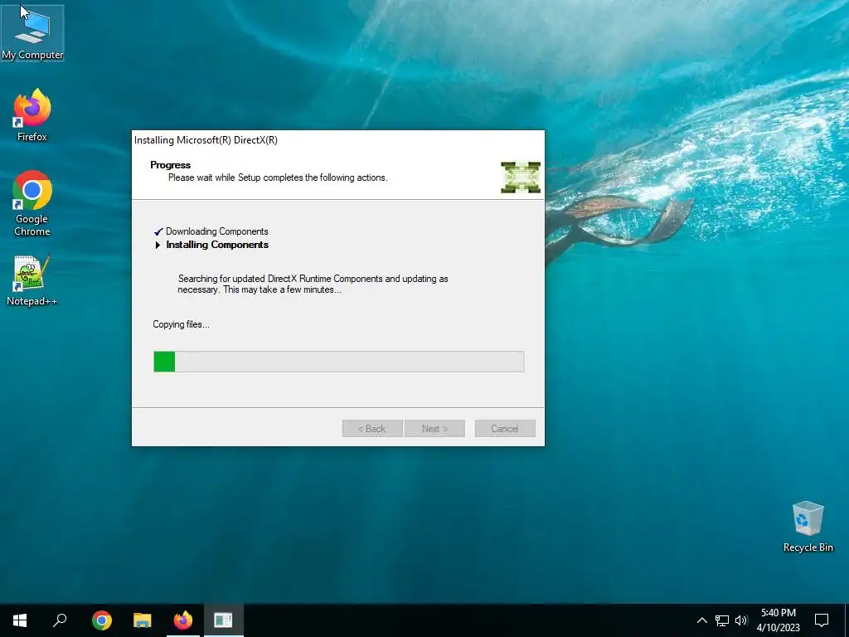This screenshot has width=849, height=637.
Task: Click the checkmark beside Downloading Components
Action: point(158,232)
